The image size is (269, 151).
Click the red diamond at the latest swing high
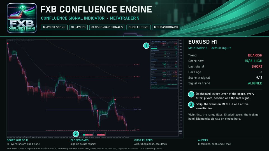click(x=115, y=100)
